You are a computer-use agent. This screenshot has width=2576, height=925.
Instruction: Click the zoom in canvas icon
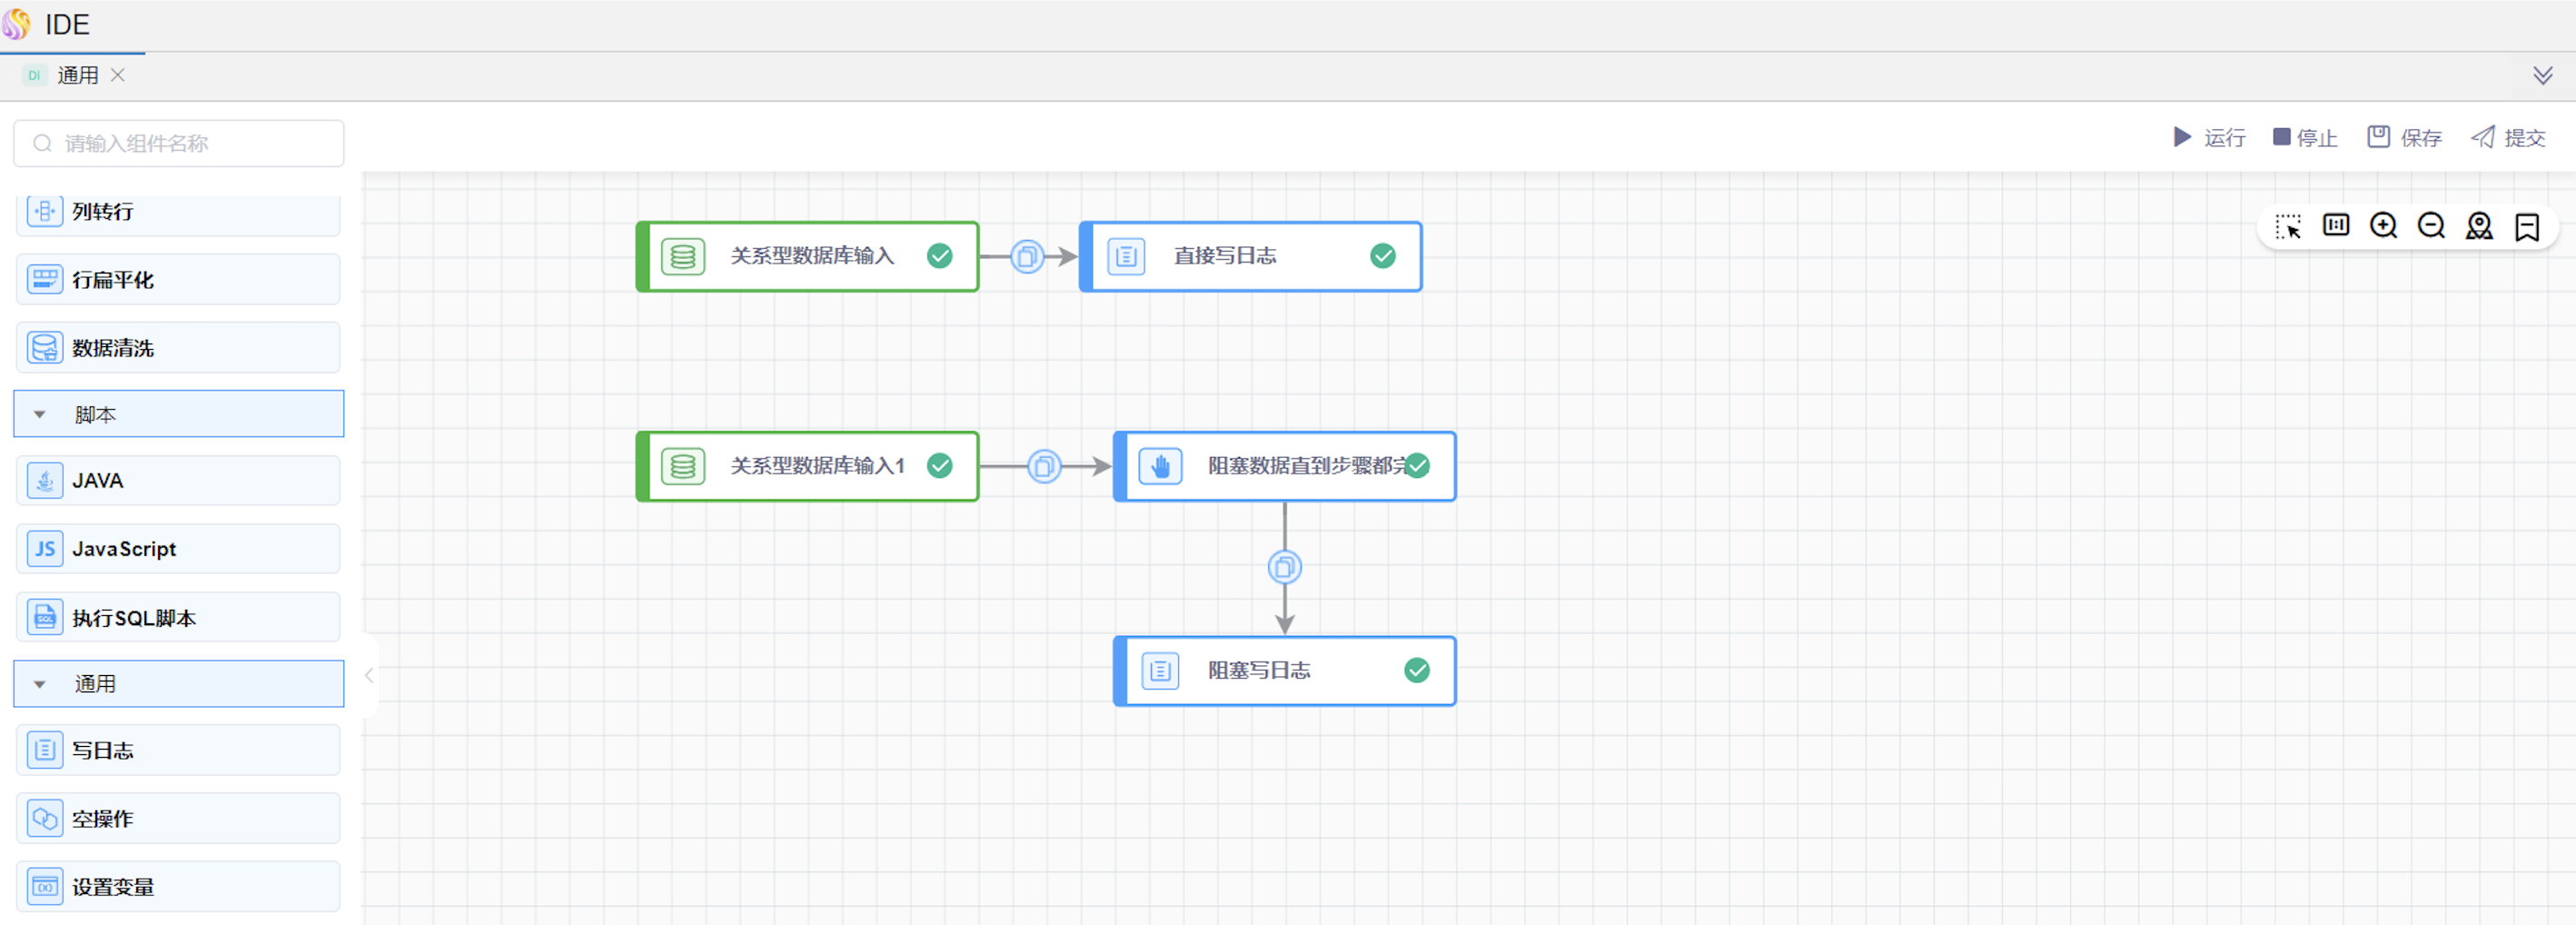click(x=2383, y=226)
